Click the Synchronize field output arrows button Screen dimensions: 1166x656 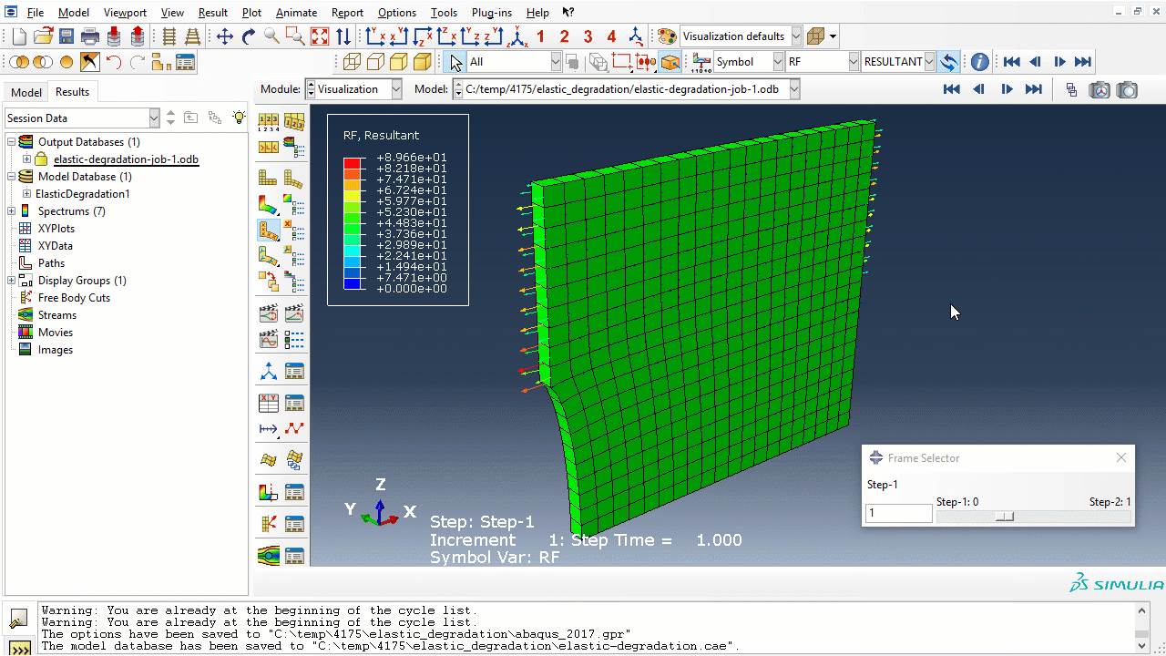pyautogui.click(x=949, y=62)
